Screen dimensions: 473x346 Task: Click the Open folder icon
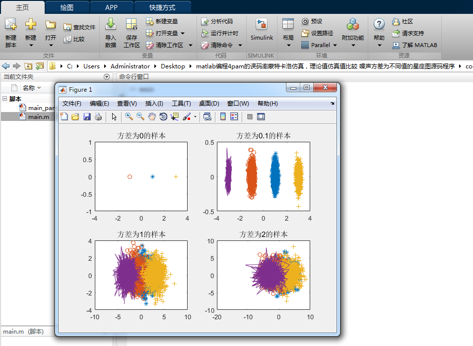[x=50, y=25]
